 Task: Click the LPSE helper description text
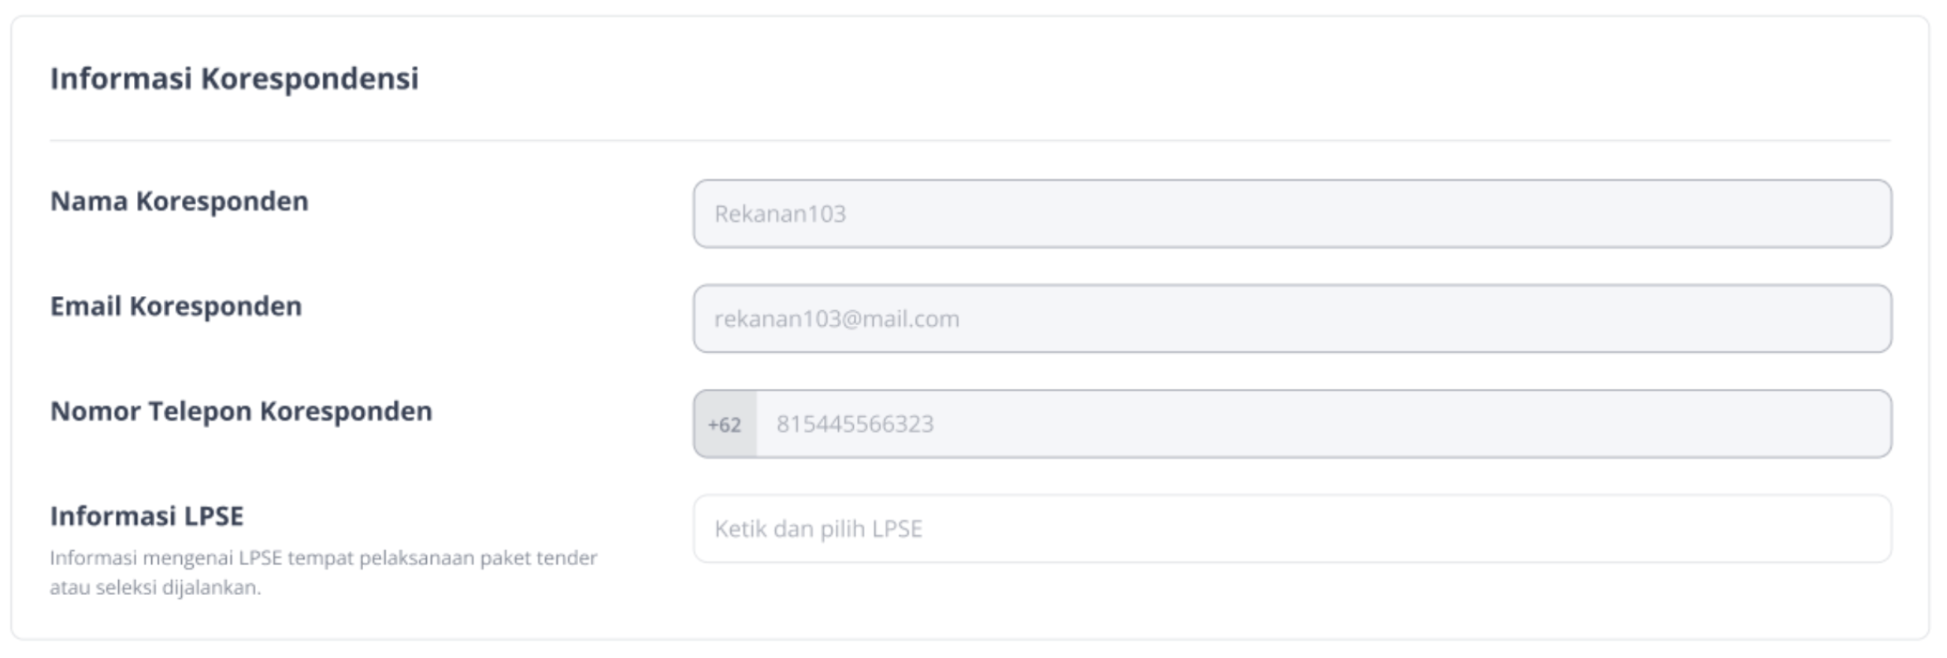323,572
